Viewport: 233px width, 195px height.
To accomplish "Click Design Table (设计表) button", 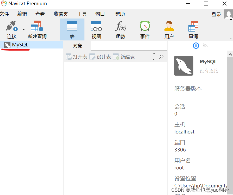I will click(100, 57).
